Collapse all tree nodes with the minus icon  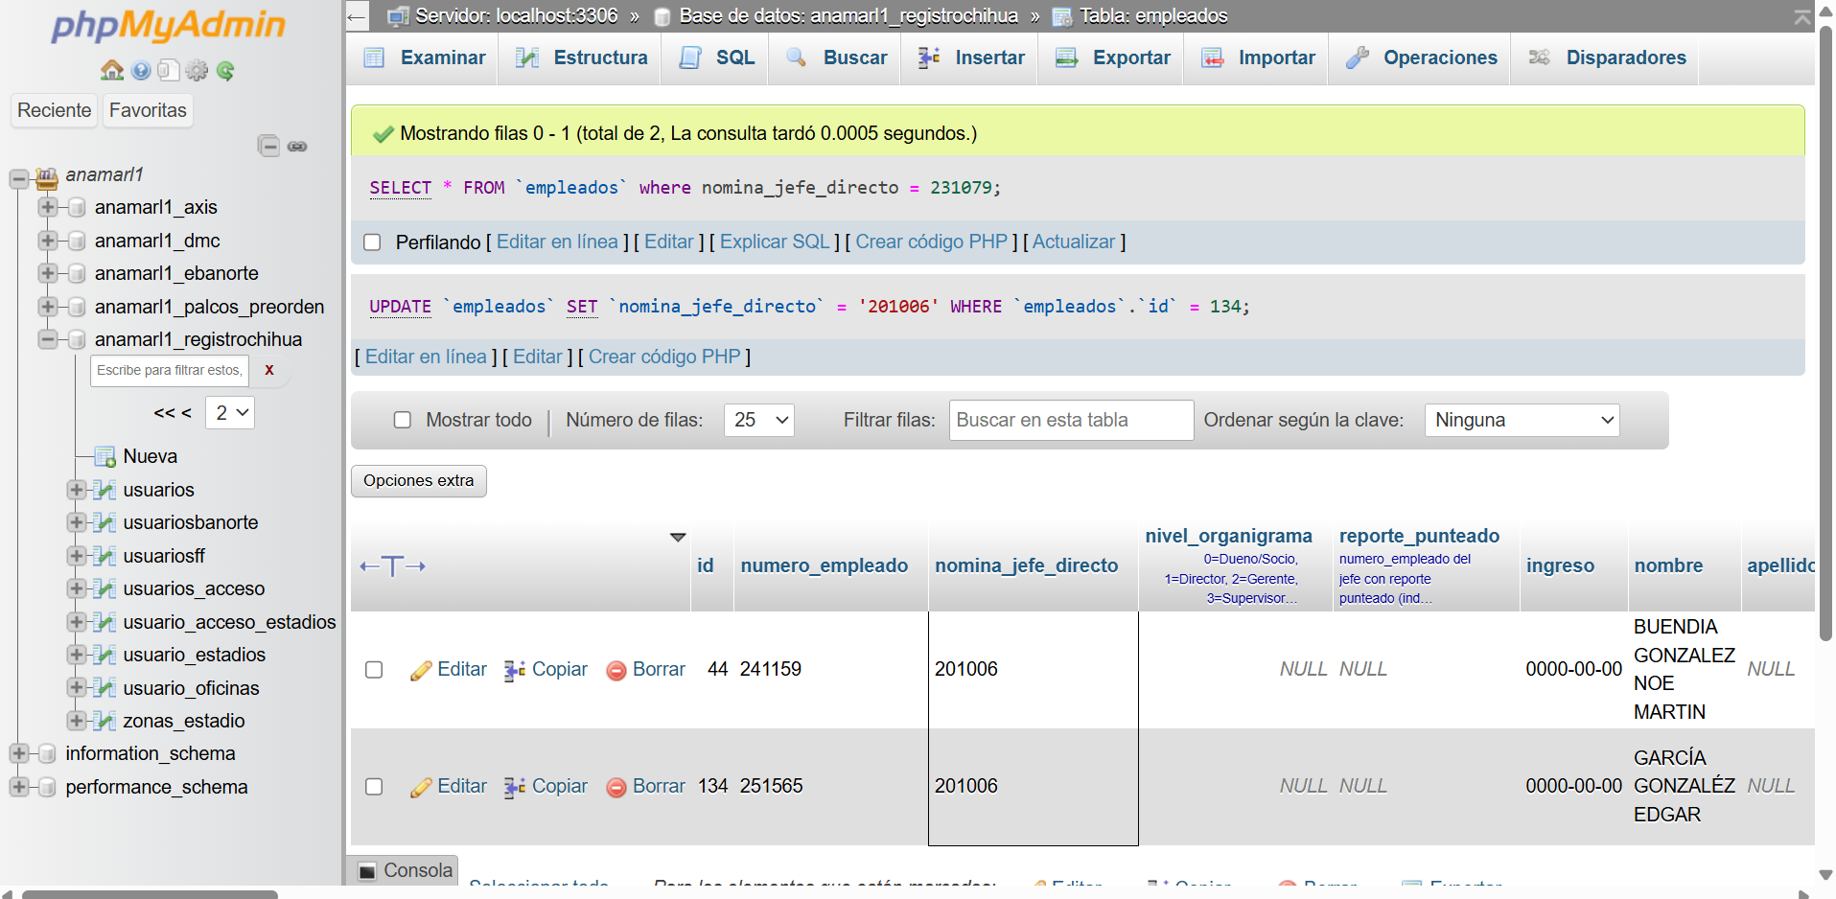269,146
